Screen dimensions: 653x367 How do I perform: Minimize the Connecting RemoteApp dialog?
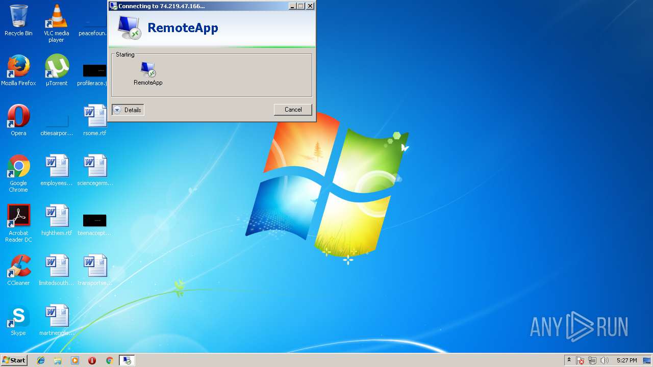click(x=292, y=6)
